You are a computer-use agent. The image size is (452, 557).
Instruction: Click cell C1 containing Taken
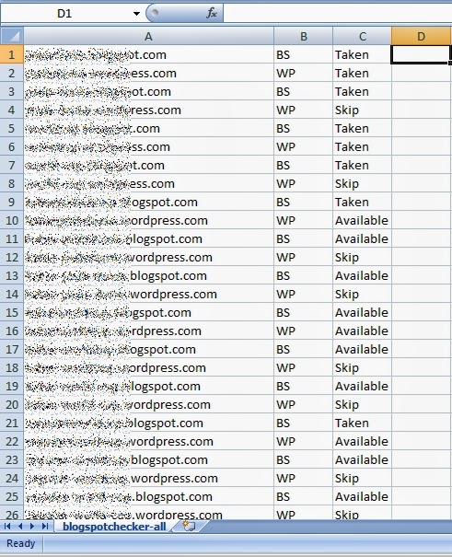pos(362,54)
